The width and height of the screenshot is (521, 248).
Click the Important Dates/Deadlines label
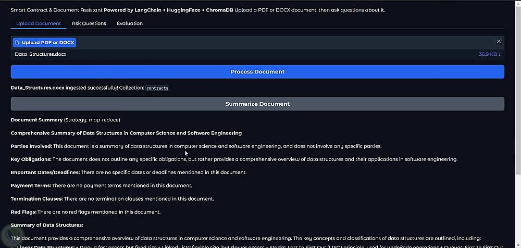(45, 172)
